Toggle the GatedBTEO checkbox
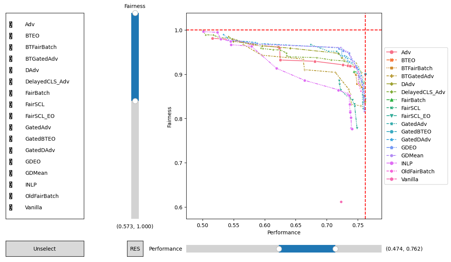 tap(11, 139)
